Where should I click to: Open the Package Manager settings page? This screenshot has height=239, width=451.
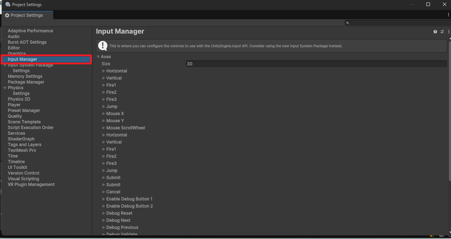(26, 82)
